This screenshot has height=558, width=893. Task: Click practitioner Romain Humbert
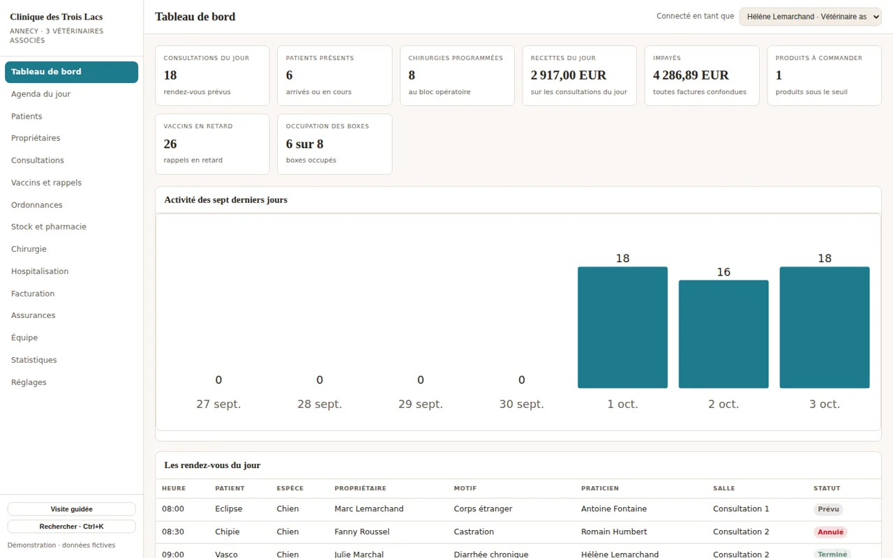pyautogui.click(x=614, y=532)
